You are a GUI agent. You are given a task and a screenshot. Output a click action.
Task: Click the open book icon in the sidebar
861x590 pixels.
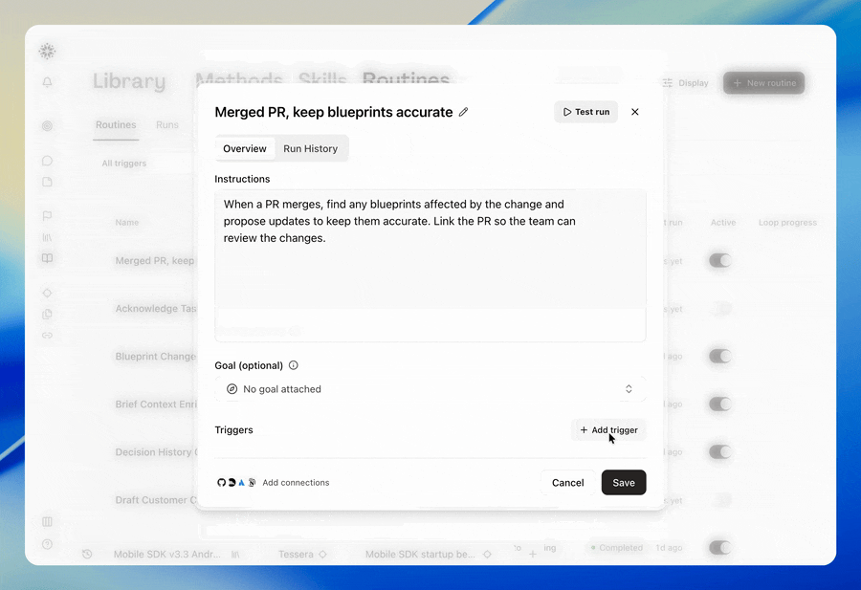[47, 258]
